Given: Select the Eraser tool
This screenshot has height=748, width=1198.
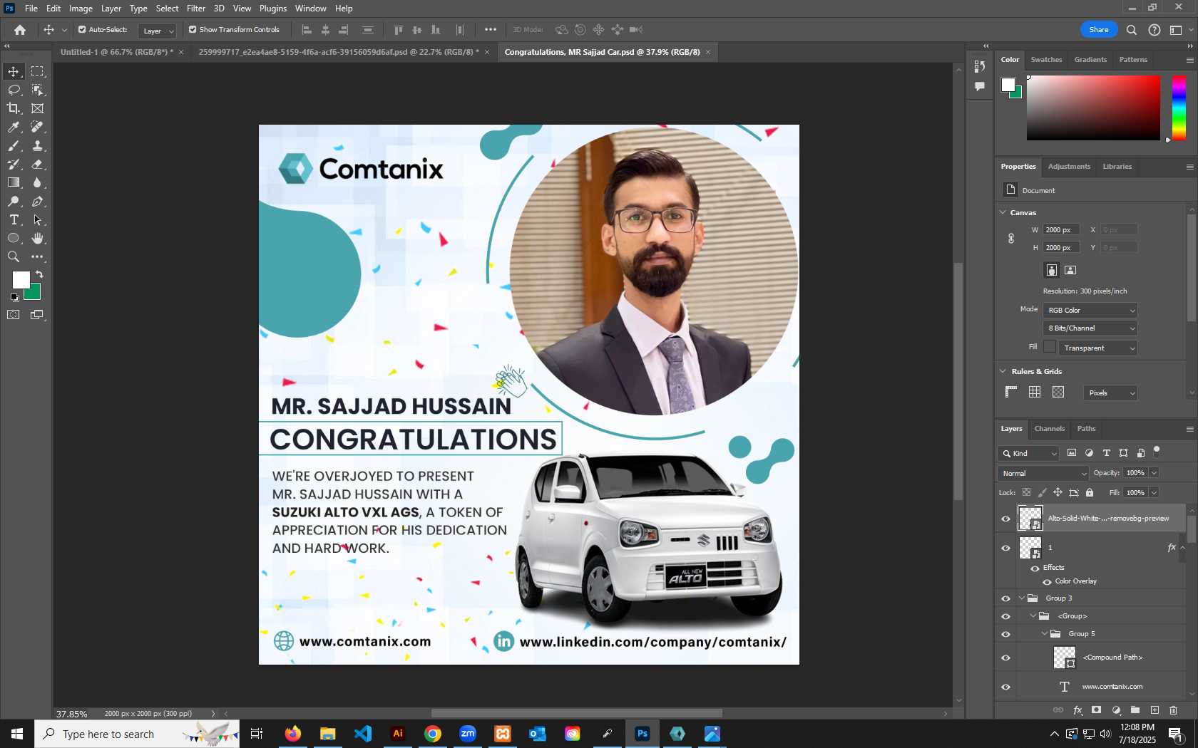Looking at the screenshot, I should 37,164.
